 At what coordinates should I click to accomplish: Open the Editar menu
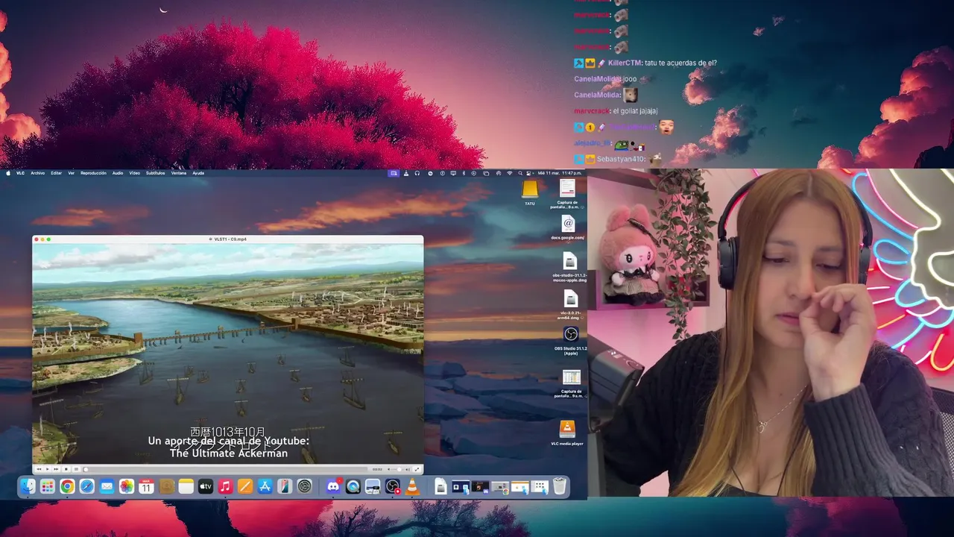coord(56,173)
